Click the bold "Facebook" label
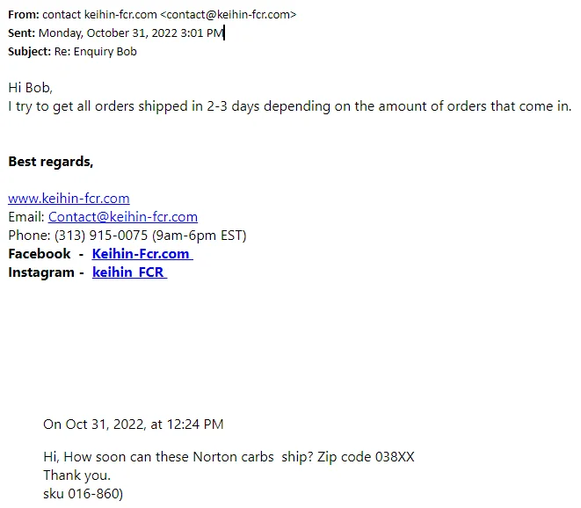 tap(40, 254)
